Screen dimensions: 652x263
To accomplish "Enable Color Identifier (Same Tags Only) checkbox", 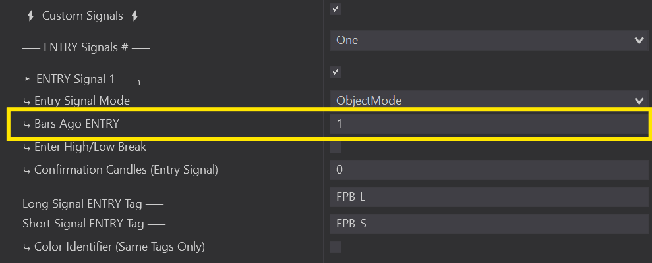I will (335, 247).
